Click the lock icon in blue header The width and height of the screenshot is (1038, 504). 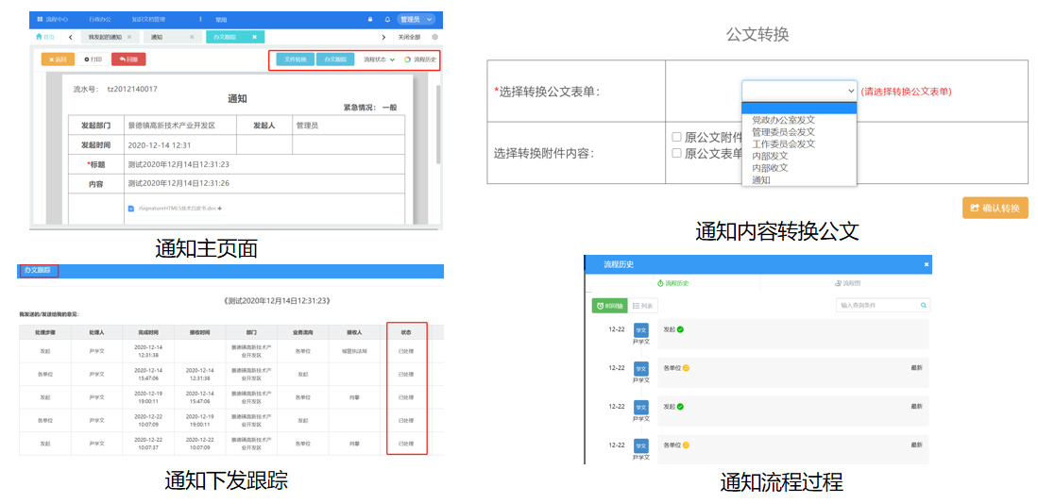point(370,19)
